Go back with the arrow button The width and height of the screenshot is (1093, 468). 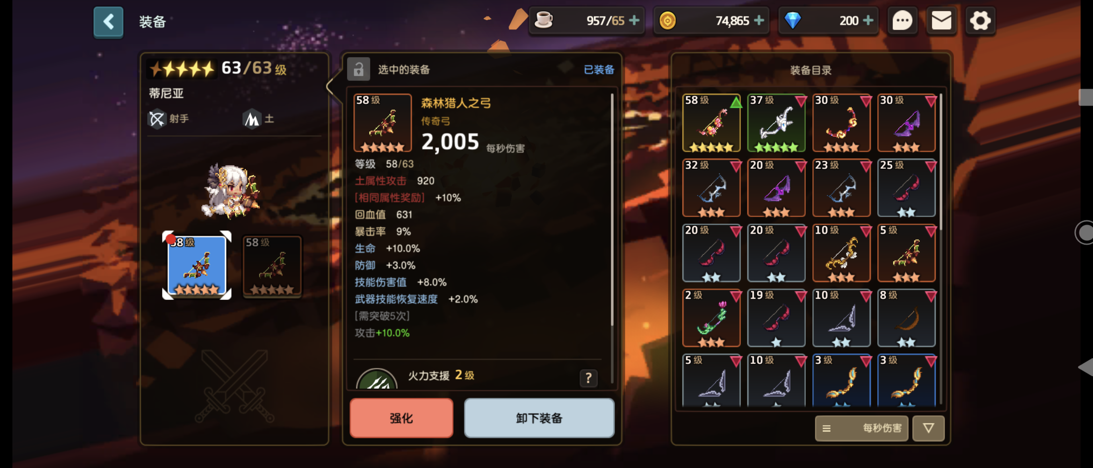108,22
